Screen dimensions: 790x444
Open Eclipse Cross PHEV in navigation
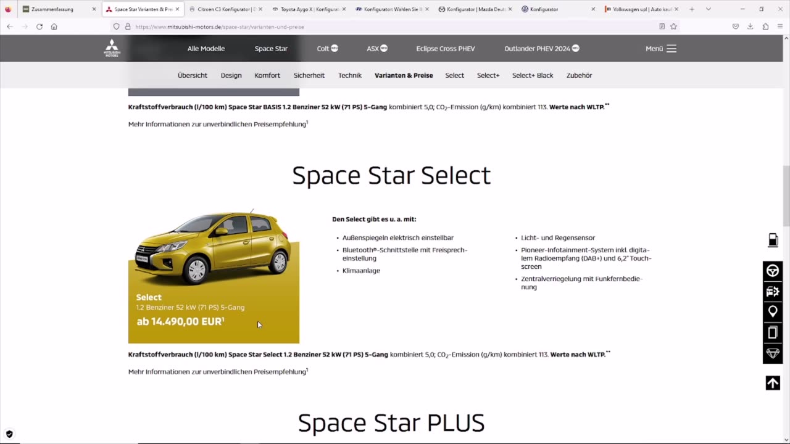pos(446,49)
